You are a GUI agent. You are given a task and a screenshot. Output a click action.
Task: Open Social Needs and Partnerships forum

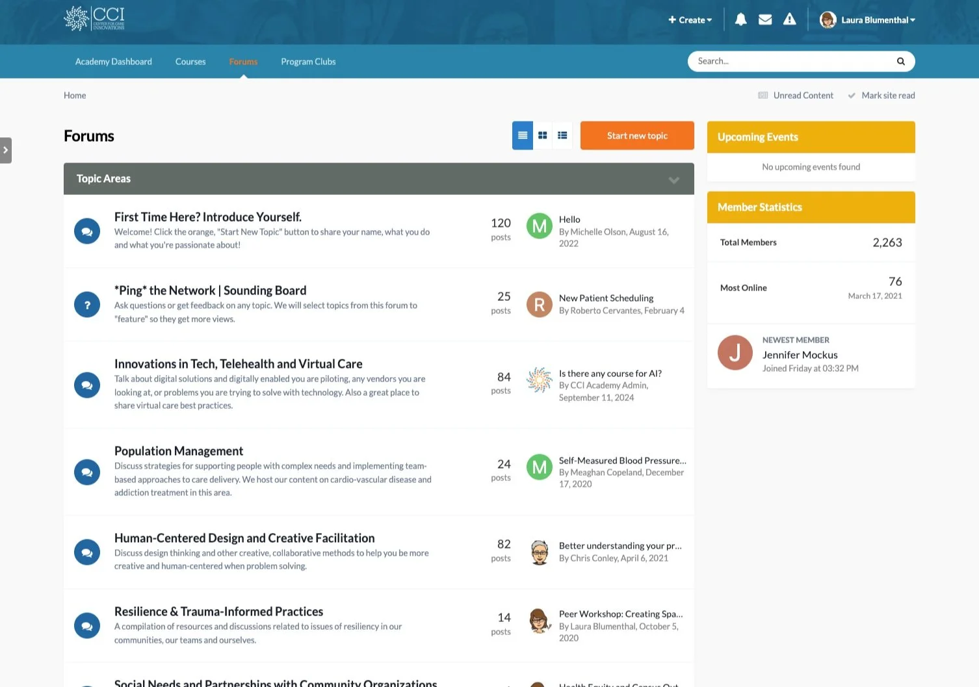coord(276,682)
